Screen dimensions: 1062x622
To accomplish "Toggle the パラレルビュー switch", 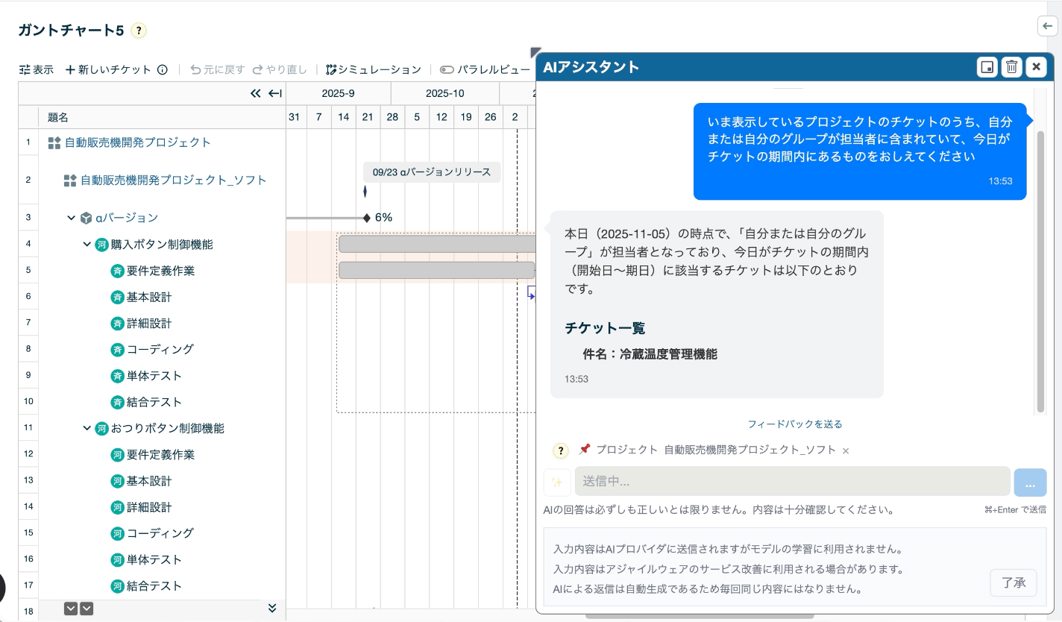I will coord(447,69).
